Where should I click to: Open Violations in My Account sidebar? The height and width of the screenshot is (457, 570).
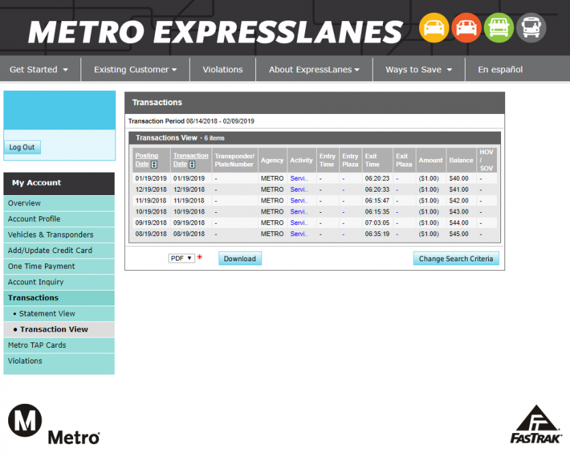click(x=59, y=361)
